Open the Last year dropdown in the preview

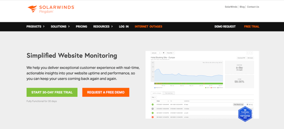[156, 53]
